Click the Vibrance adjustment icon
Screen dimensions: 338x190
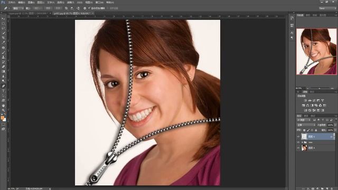[x=323, y=100]
